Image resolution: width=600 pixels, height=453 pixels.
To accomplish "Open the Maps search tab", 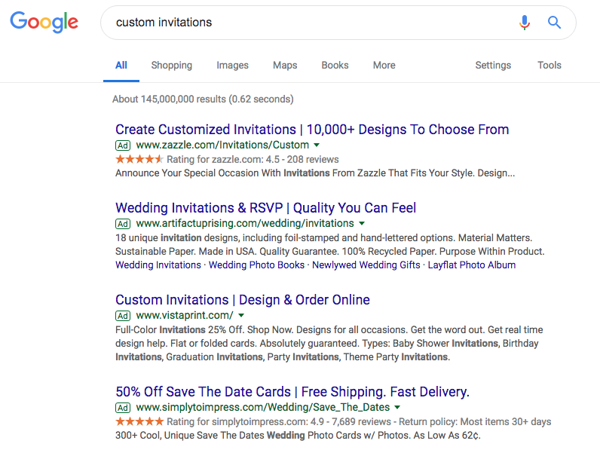I will (x=285, y=65).
